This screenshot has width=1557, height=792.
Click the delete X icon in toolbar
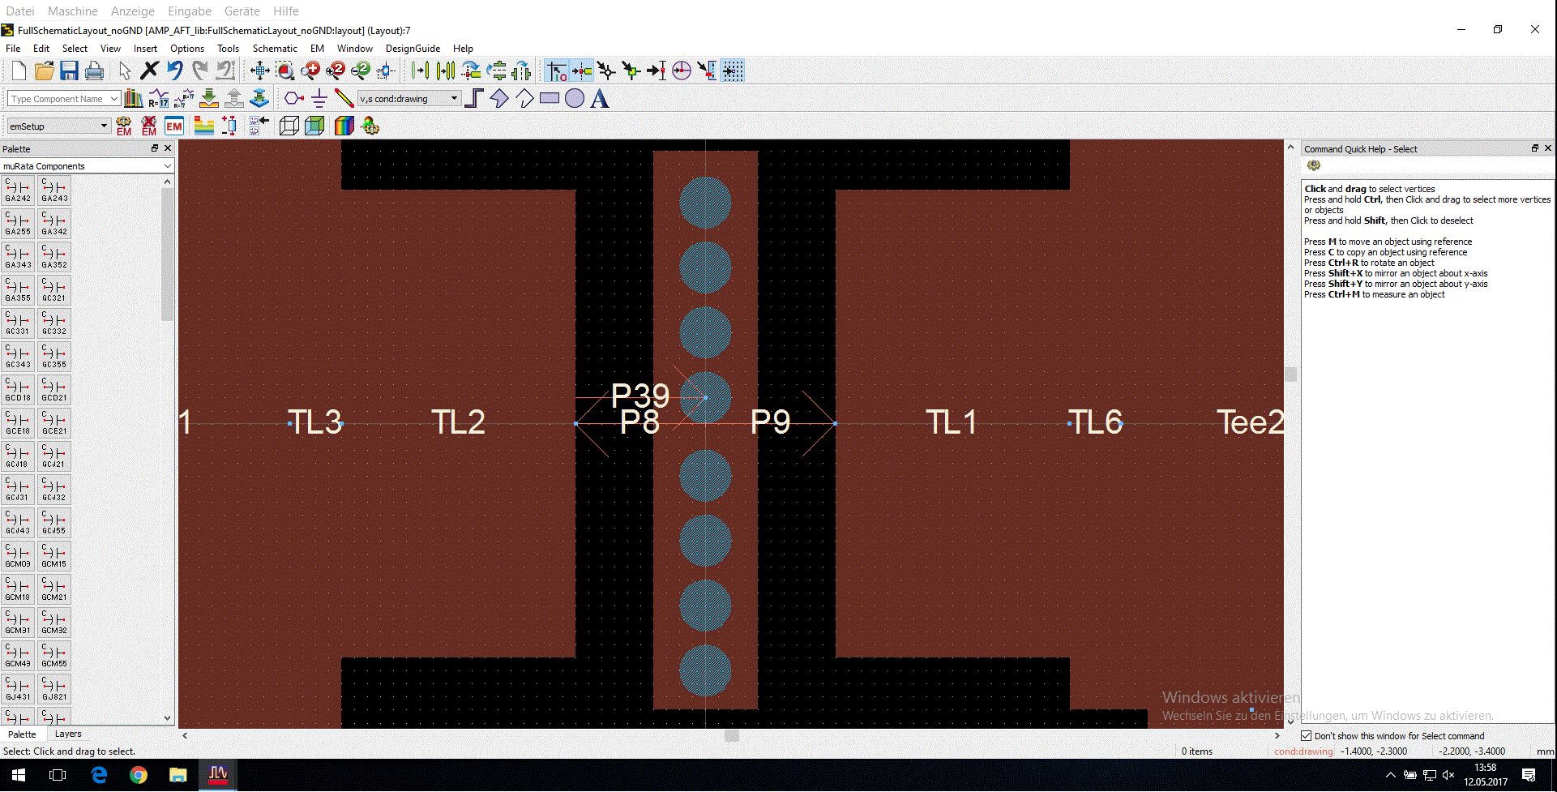click(x=149, y=71)
